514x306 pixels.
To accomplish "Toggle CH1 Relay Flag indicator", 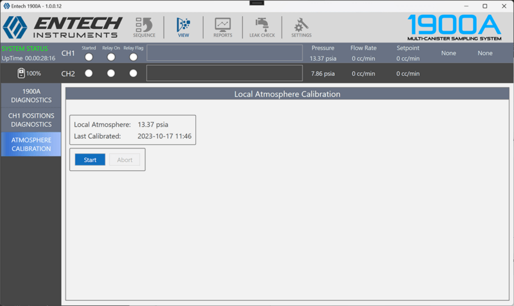I will click(x=133, y=57).
